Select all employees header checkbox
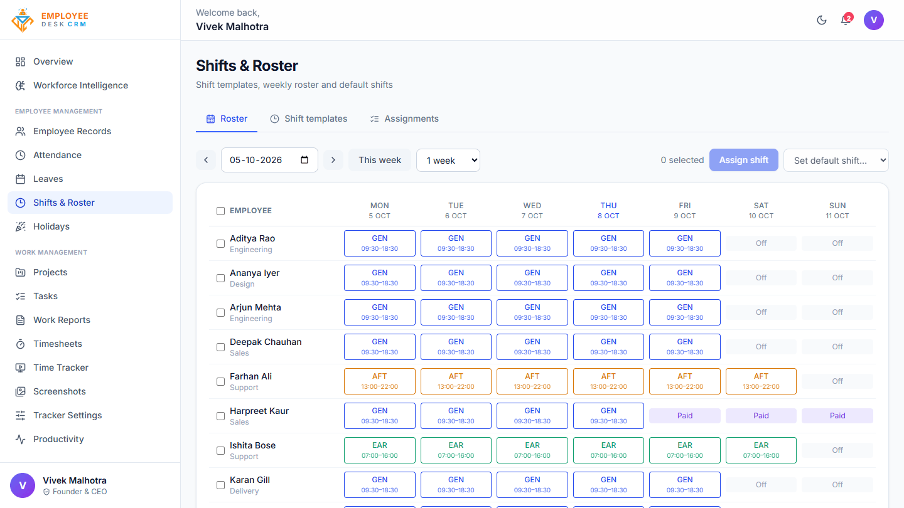This screenshot has height=508, width=904. pyautogui.click(x=220, y=211)
